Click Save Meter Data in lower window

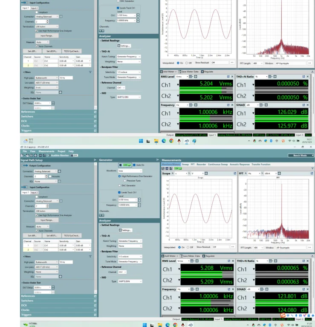point(190,256)
